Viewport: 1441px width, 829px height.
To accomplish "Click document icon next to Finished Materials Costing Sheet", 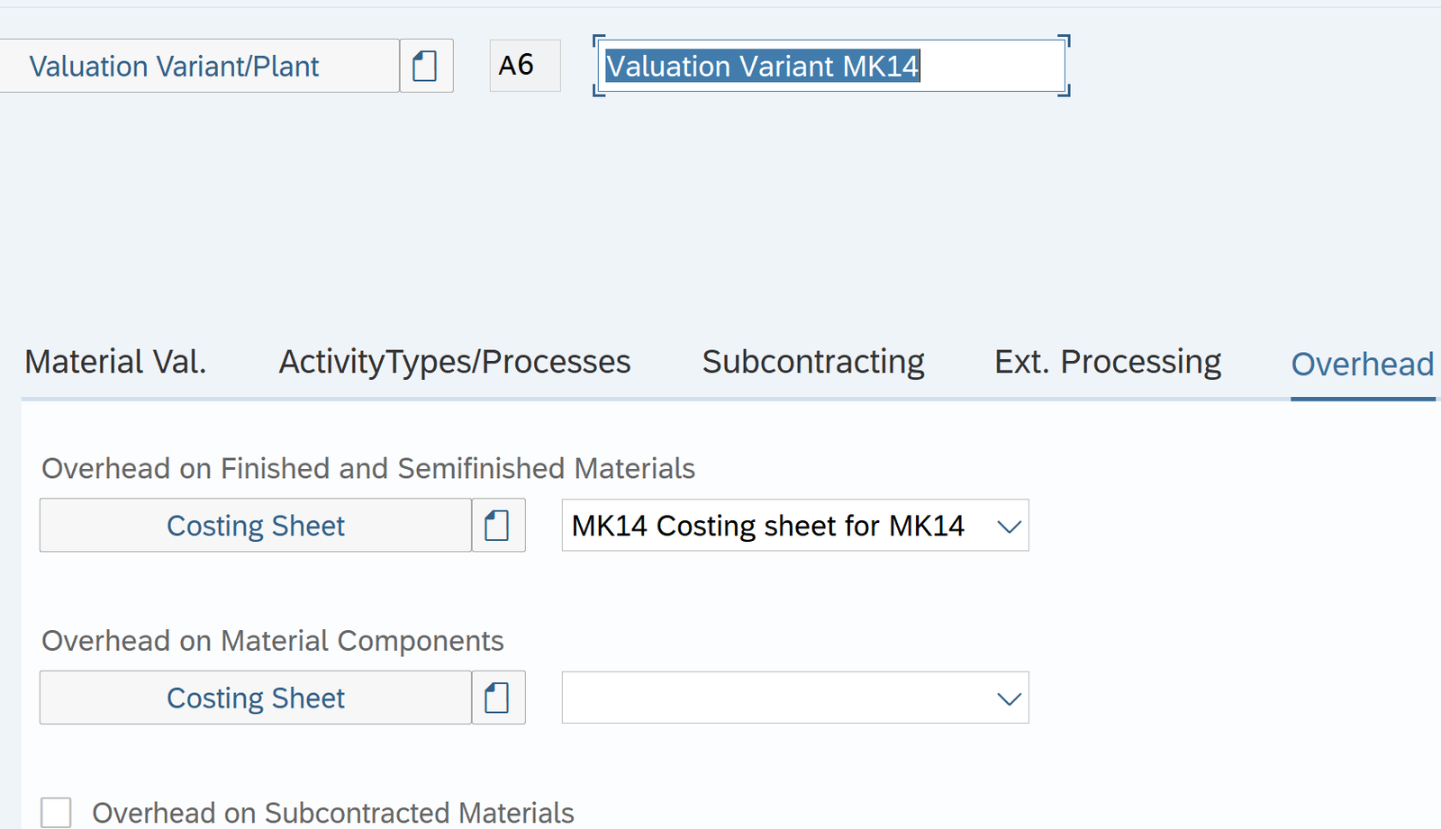I will click(x=497, y=526).
